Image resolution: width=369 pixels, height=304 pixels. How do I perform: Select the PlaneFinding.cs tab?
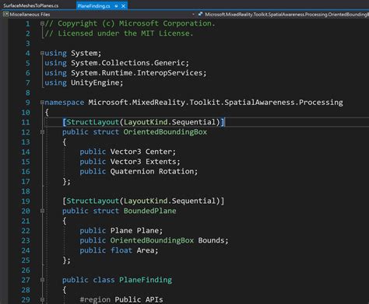pos(93,5)
